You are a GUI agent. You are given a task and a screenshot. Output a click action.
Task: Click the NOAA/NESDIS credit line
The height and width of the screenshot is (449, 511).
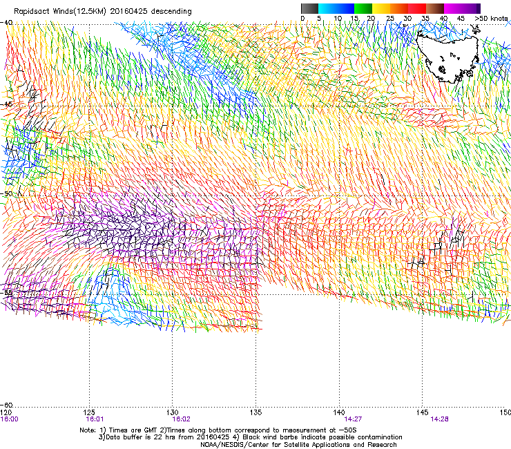(x=298, y=445)
